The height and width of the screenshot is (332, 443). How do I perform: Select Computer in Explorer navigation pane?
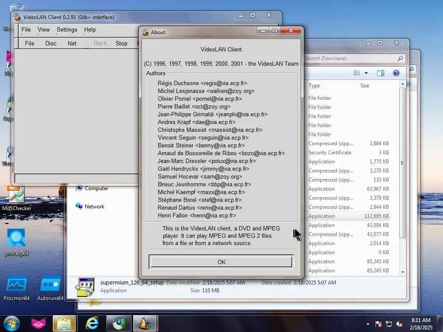coord(92,188)
